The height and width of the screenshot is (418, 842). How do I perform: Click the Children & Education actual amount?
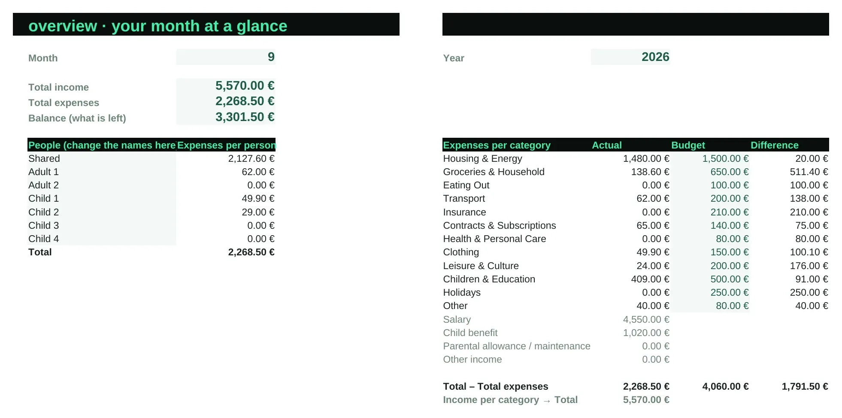coord(630,279)
